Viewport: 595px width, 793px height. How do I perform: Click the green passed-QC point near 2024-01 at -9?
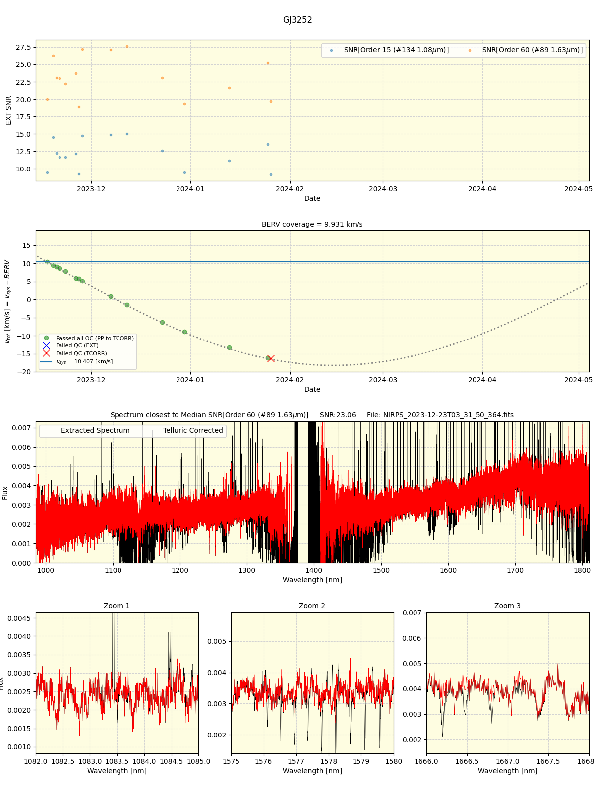(184, 332)
